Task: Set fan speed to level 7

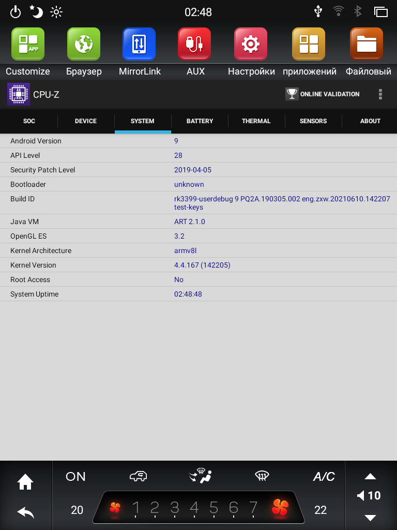Action: (x=253, y=508)
